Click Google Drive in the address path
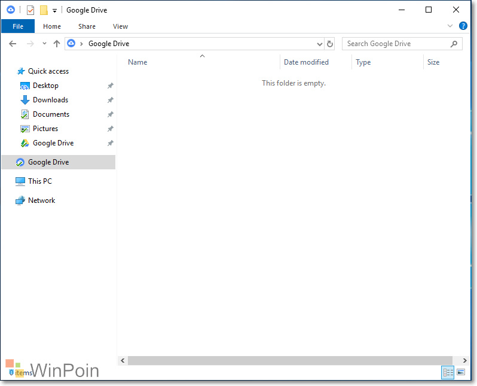Screen dimensions: 477x386 (109, 44)
